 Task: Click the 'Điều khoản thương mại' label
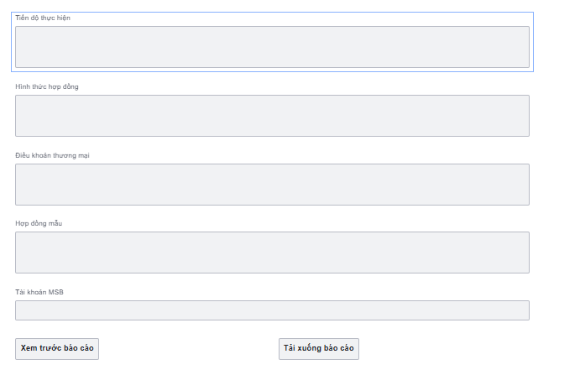tap(52, 155)
